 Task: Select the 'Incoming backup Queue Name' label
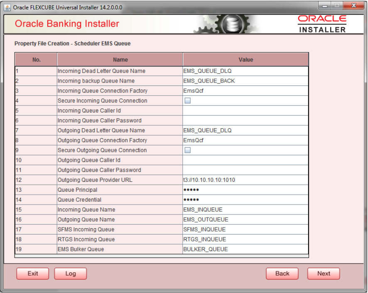[x=96, y=81]
